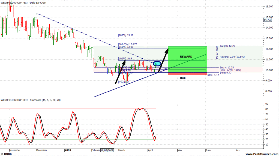Image resolution: width=279 pixels, height=156 pixels.
Task: Select the 'Stop: 9.77' label
Action: (226, 73)
